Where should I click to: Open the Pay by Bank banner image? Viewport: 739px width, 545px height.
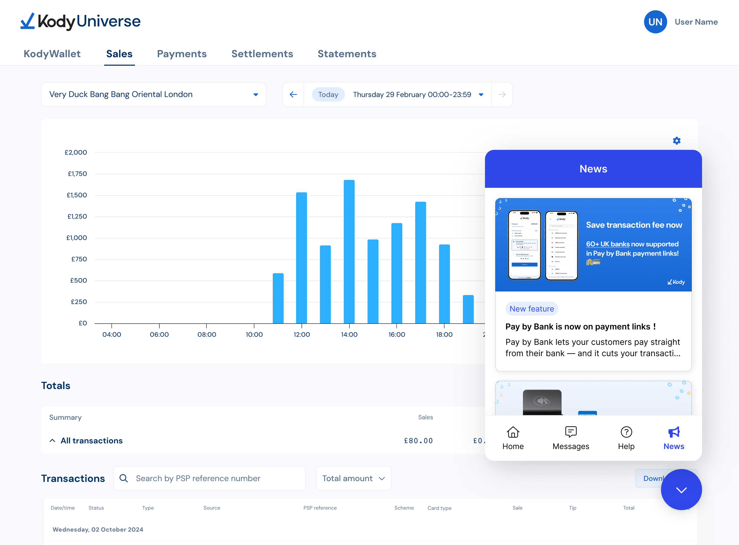[593, 245]
